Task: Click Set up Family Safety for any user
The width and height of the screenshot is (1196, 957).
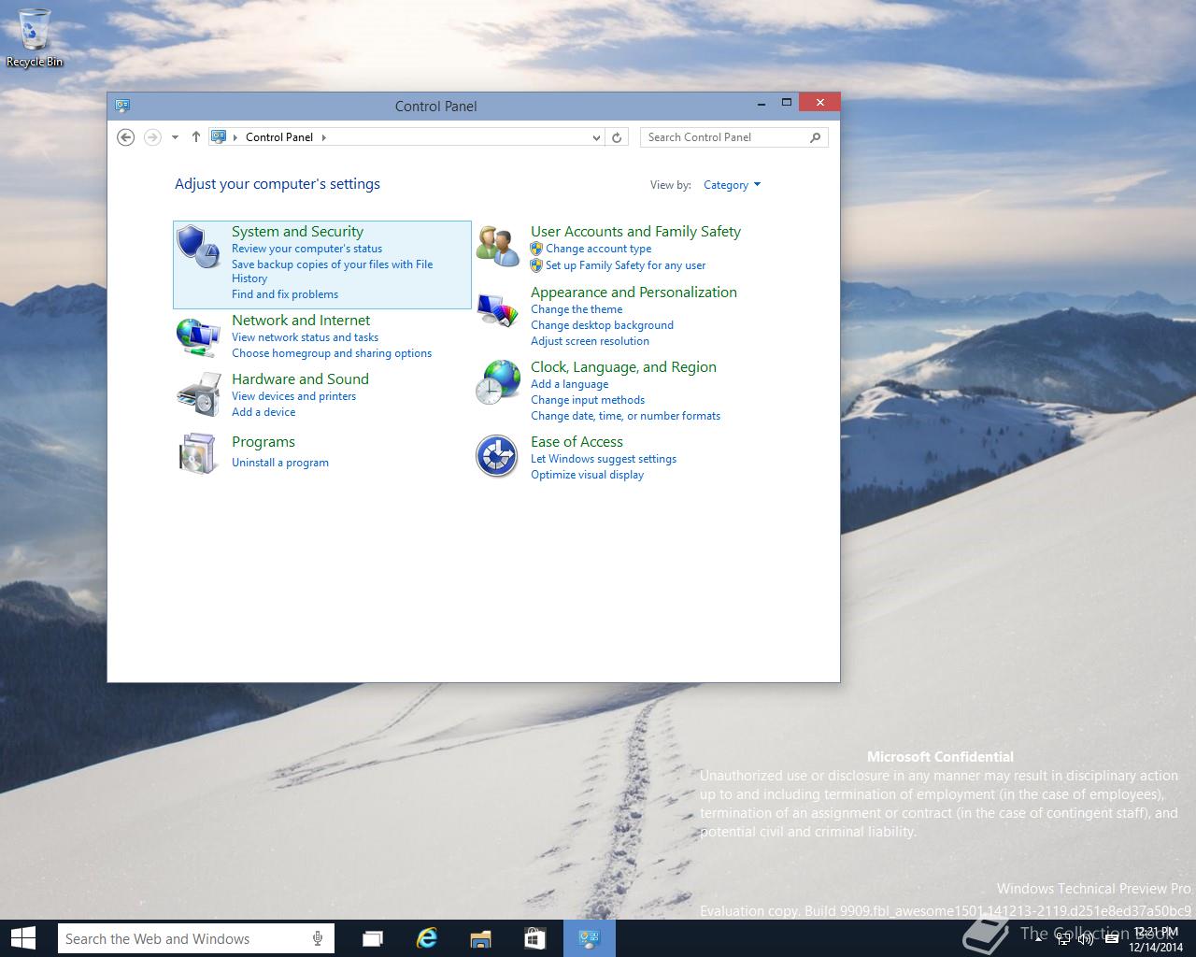Action: point(625,265)
